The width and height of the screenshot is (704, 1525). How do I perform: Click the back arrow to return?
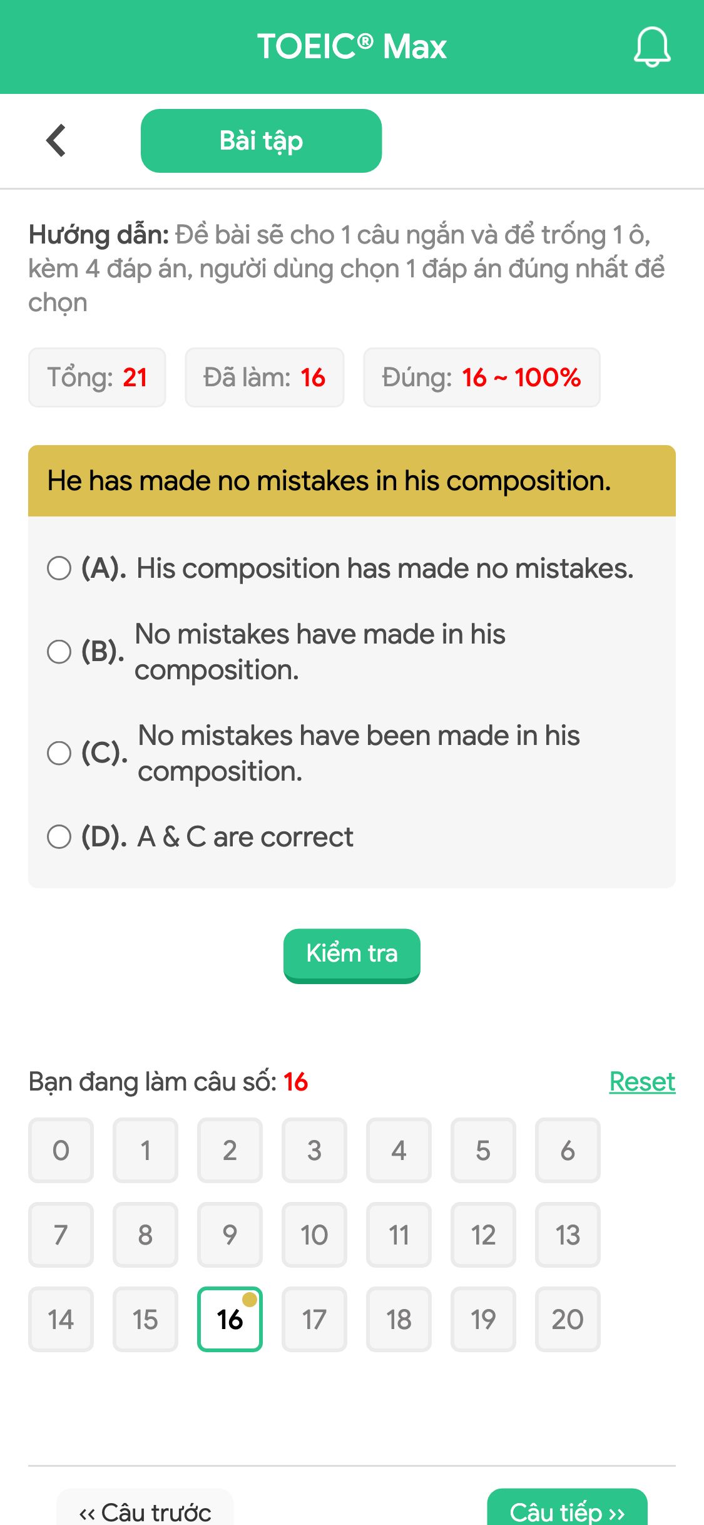[x=56, y=140]
